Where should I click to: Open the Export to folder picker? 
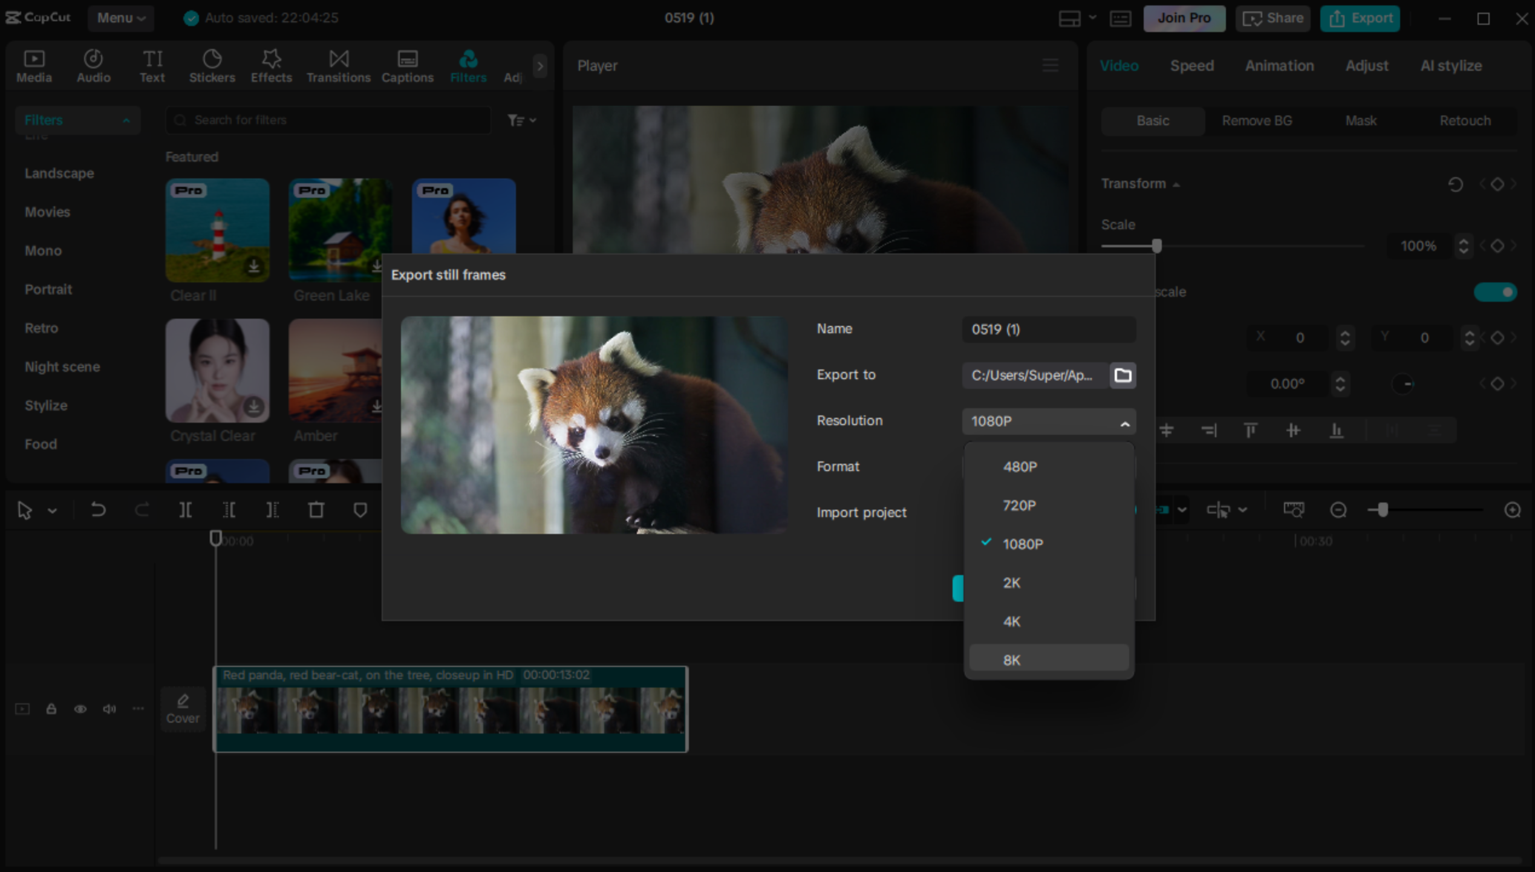coord(1123,376)
